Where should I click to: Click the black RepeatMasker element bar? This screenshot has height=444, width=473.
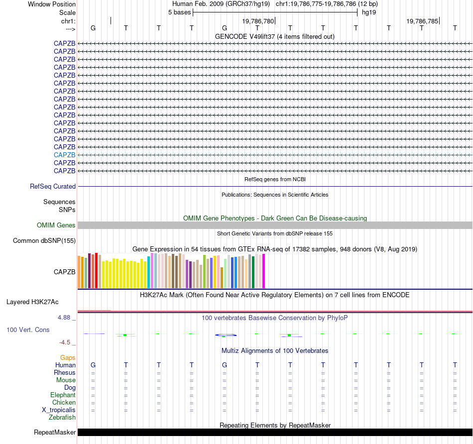275,432
